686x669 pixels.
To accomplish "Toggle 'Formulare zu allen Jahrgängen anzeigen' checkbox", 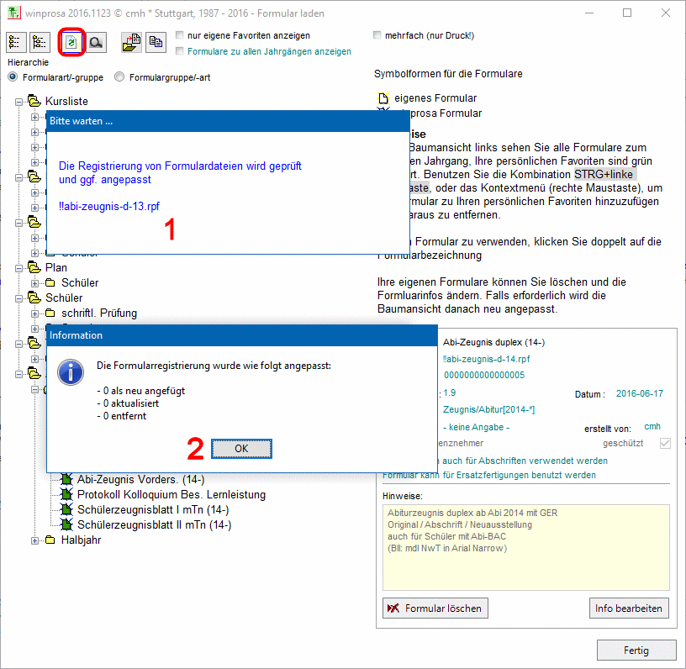I will [181, 51].
